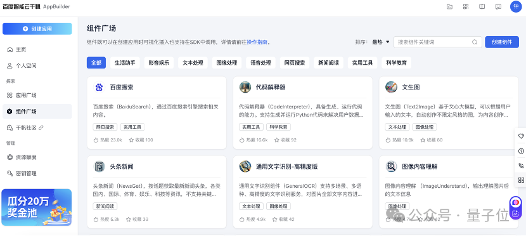
Task: Click the help question icon on right bar
Action: [521, 151]
